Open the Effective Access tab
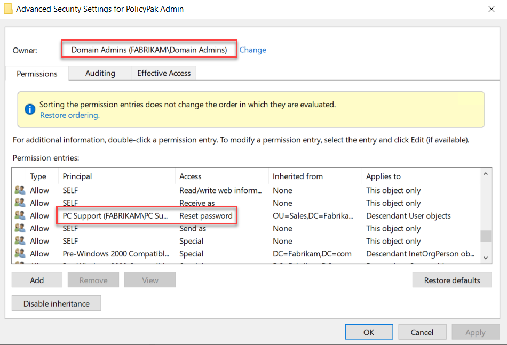The width and height of the screenshot is (507, 345). point(164,74)
